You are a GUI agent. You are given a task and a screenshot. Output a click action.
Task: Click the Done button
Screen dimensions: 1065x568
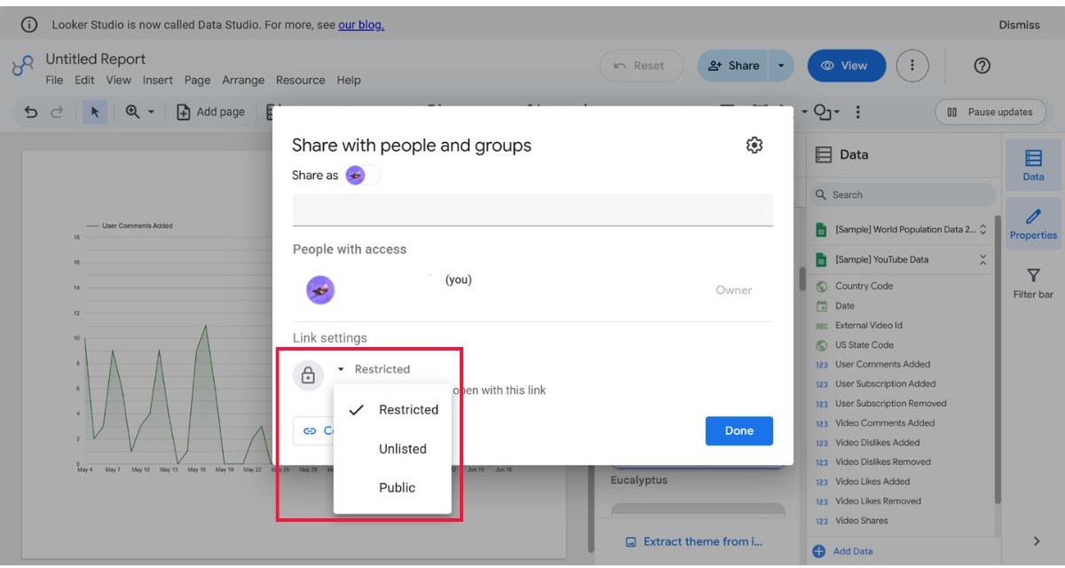click(x=739, y=430)
